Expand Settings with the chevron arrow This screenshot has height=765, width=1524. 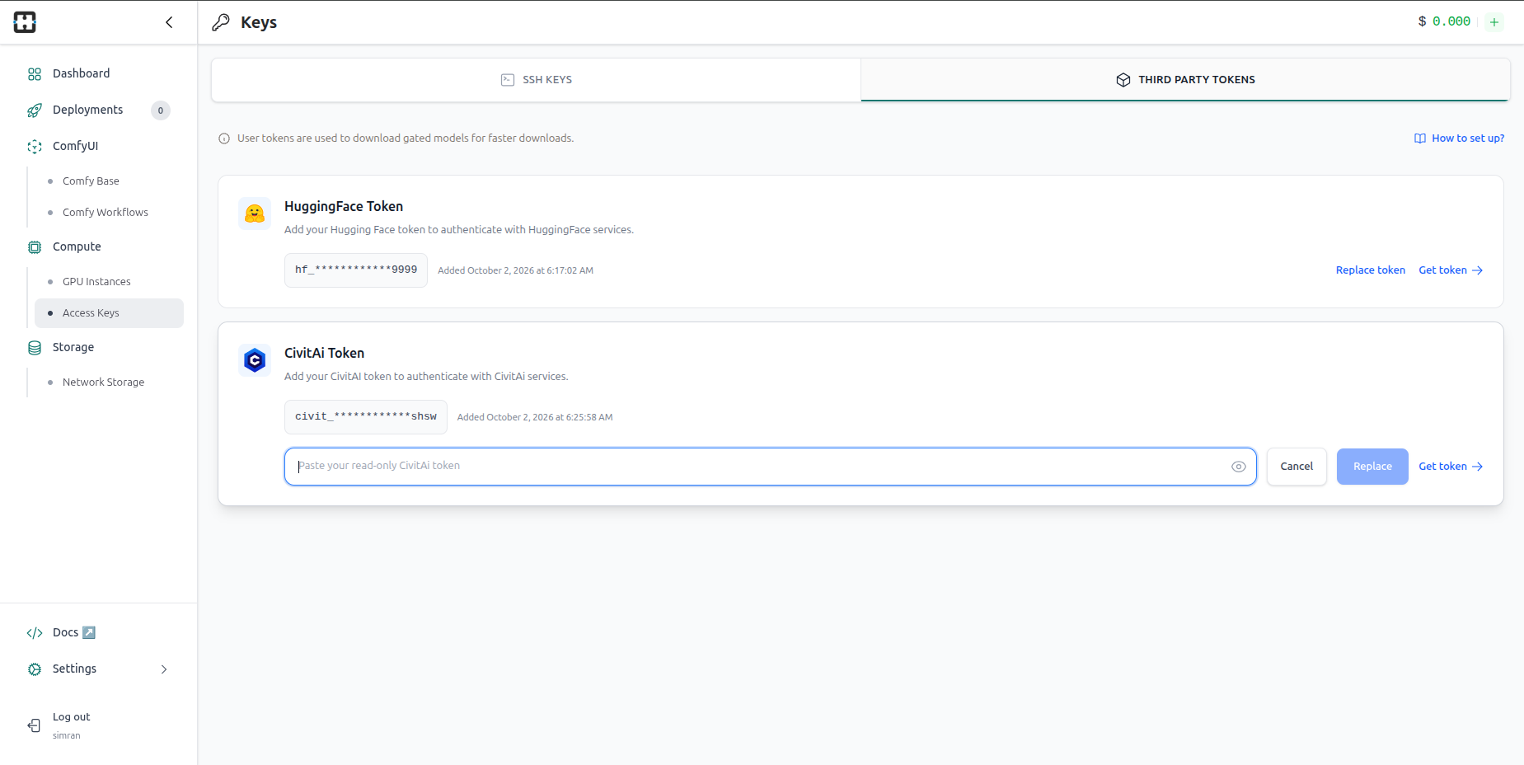[x=164, y=669]
